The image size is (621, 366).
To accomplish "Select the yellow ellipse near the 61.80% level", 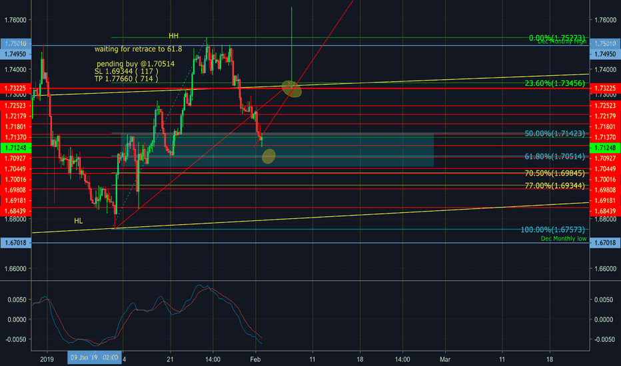I will pos(269,156).
